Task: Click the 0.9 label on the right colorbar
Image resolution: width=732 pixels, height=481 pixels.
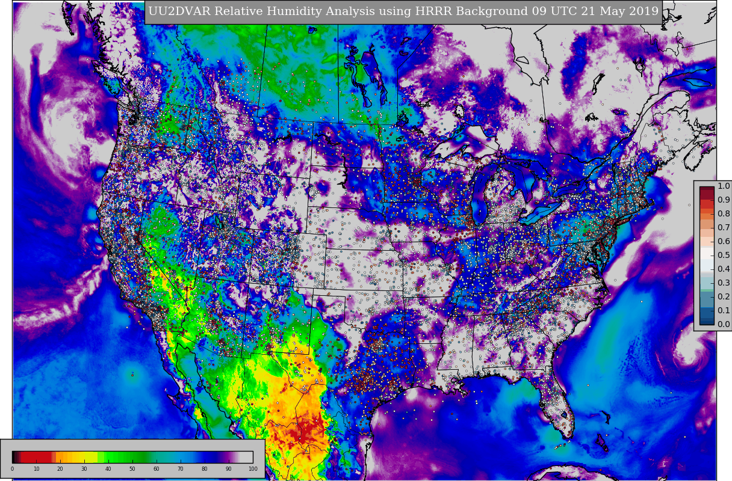Action: 724,200
